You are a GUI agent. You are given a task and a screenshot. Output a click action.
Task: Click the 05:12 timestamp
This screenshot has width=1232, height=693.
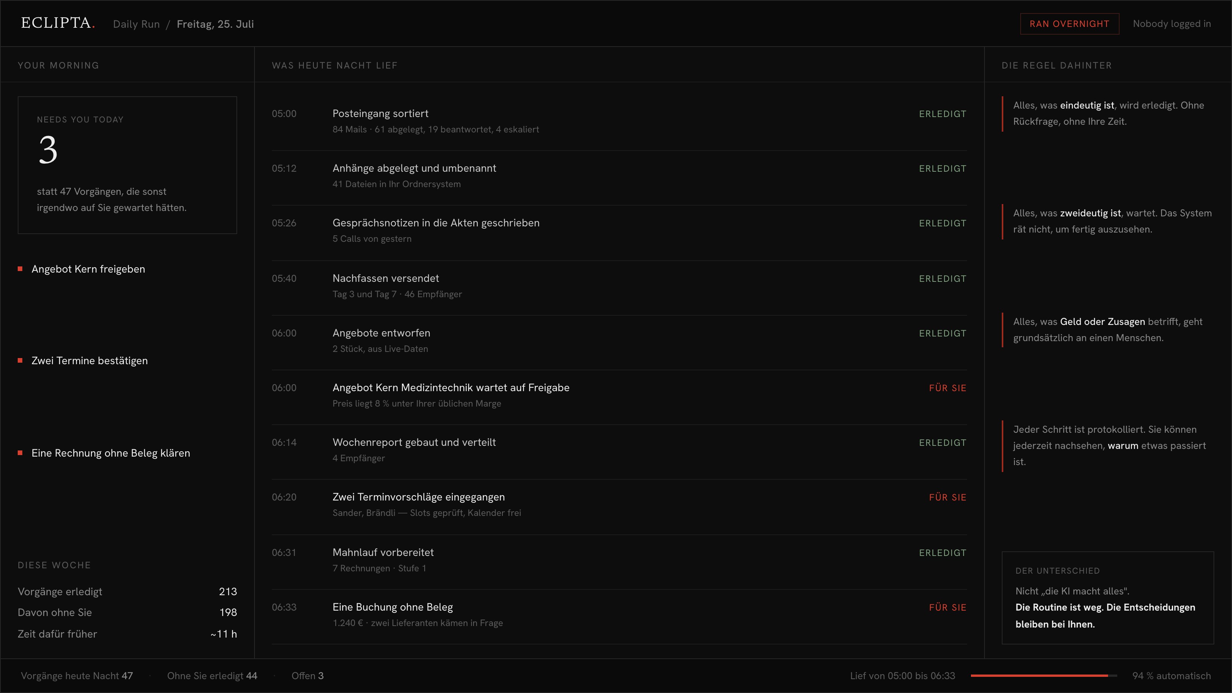284,168
